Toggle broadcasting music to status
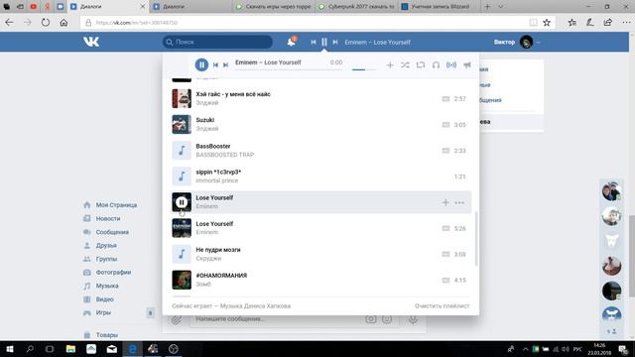This screenshot has height=357, width=635. tap(451, 64)
